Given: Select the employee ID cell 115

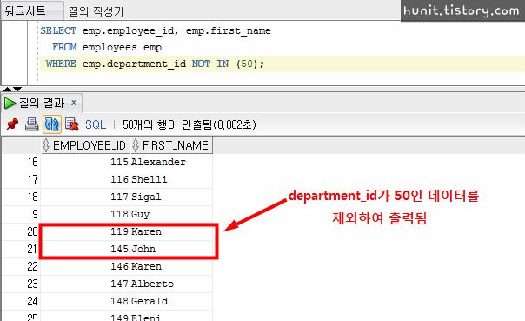Looking at the screenshot, I should point(85,162).
